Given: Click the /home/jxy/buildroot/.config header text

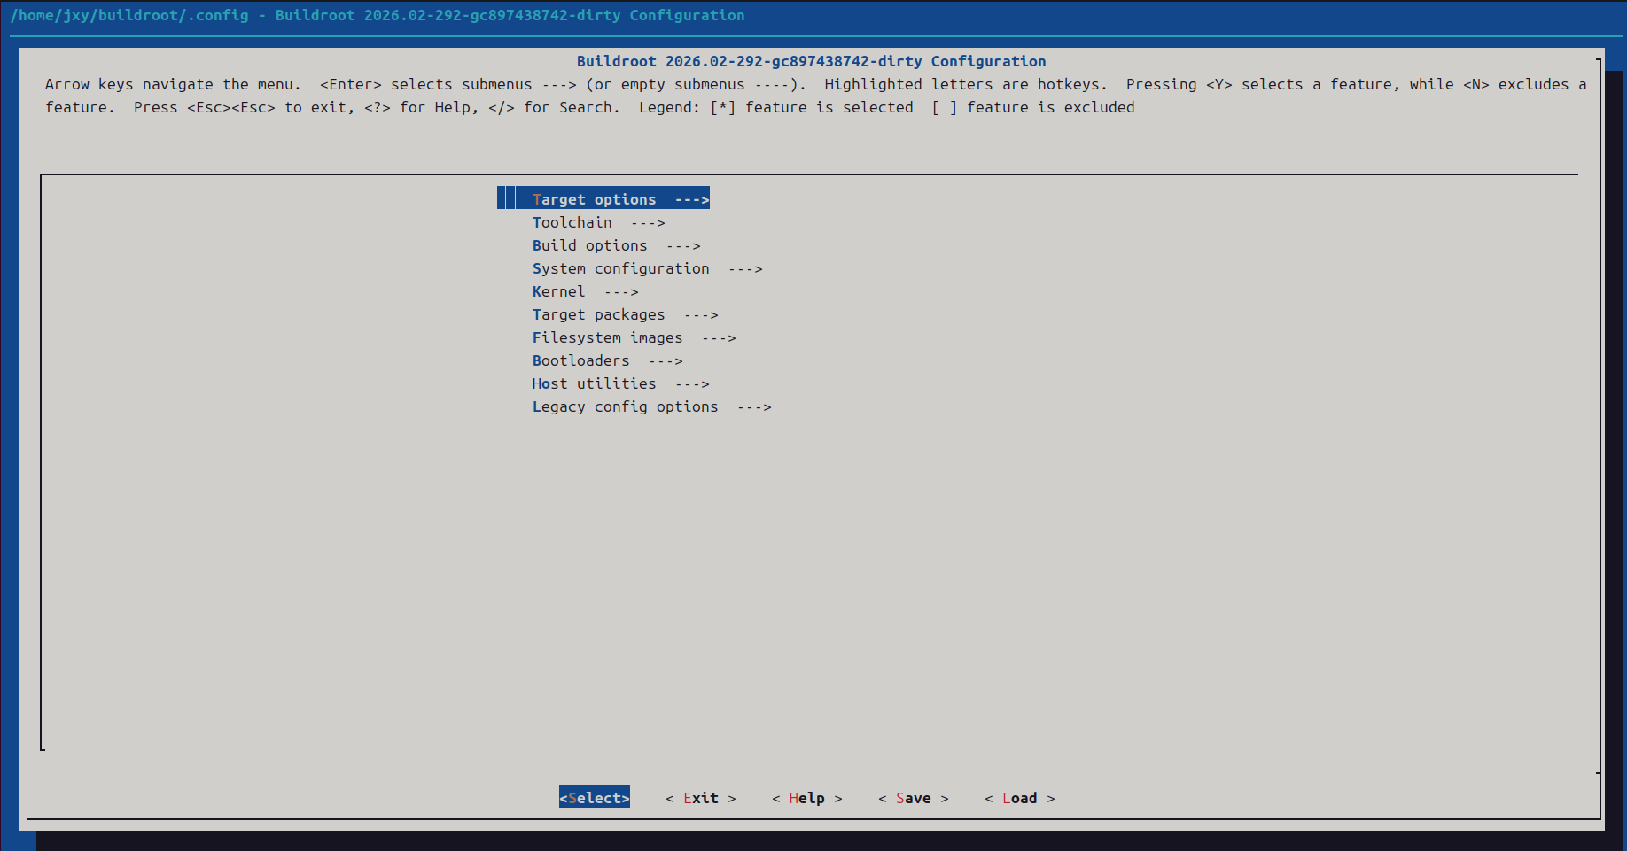Looking at the screenshot, I should [129, 15].
